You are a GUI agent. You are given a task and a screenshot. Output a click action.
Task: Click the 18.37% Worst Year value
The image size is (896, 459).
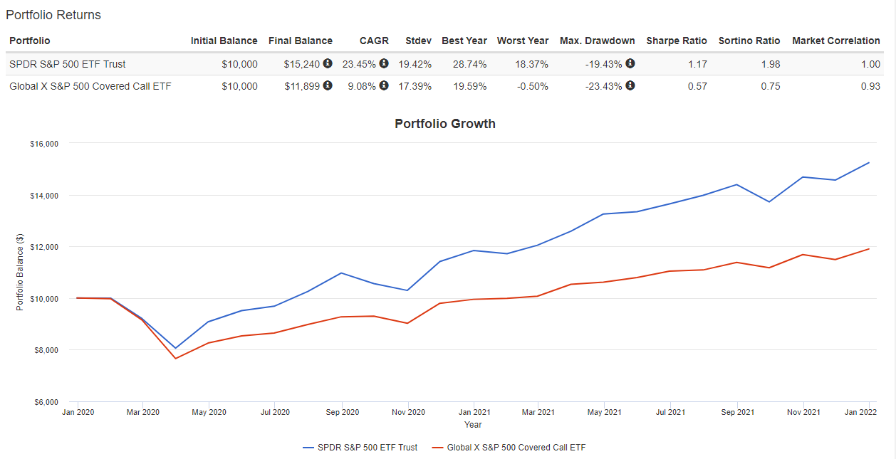[531, 64]
